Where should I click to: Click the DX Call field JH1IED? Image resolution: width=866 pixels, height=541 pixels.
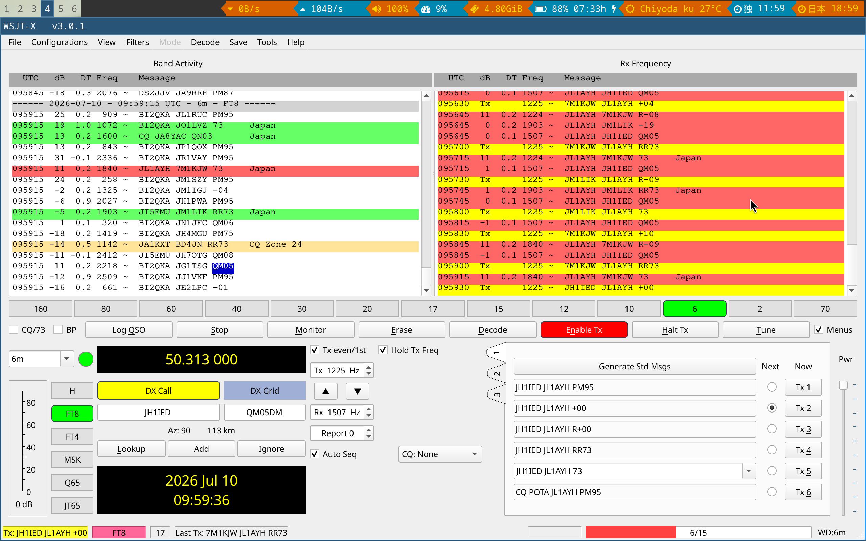pyautogui.click(x=158, y=412)
